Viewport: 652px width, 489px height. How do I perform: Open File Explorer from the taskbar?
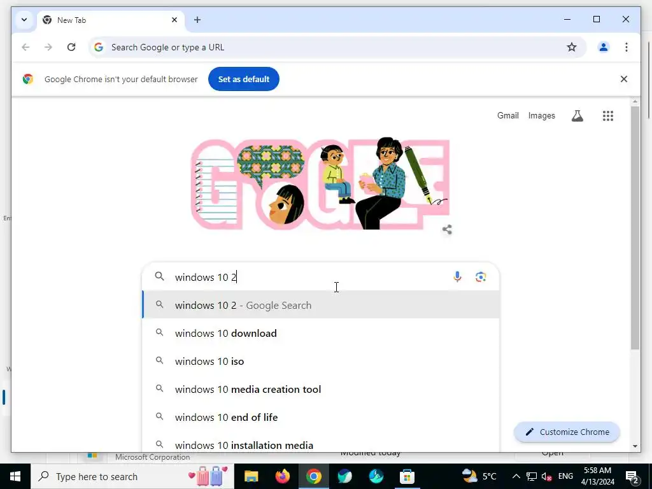pos(251,476)
